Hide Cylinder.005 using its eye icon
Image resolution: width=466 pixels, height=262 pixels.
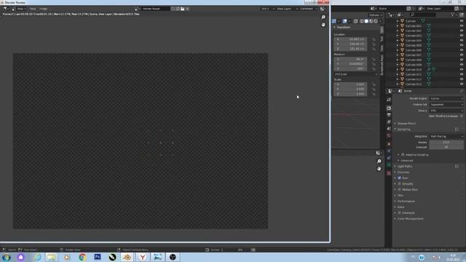462,45
